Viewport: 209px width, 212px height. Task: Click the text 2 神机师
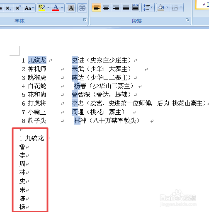pos(34,69)
